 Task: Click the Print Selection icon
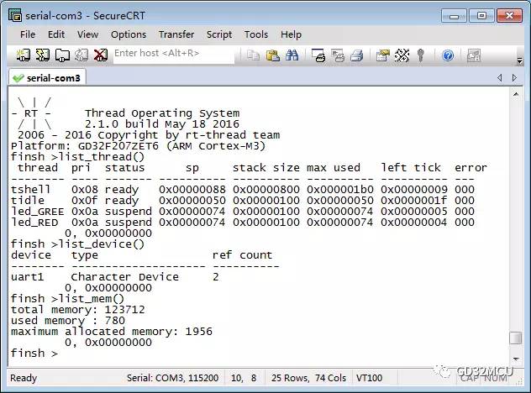(338, 55)
